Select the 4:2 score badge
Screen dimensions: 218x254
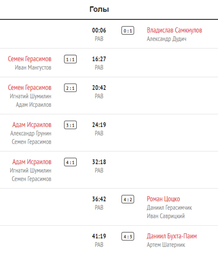coord(128,199)
